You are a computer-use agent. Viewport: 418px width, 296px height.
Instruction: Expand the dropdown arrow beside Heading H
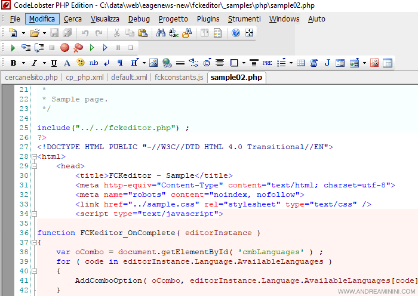click(144, 63)
